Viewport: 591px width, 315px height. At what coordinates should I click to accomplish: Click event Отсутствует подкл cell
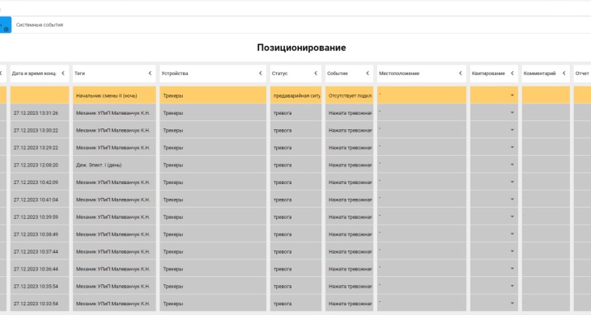[350, 96]
